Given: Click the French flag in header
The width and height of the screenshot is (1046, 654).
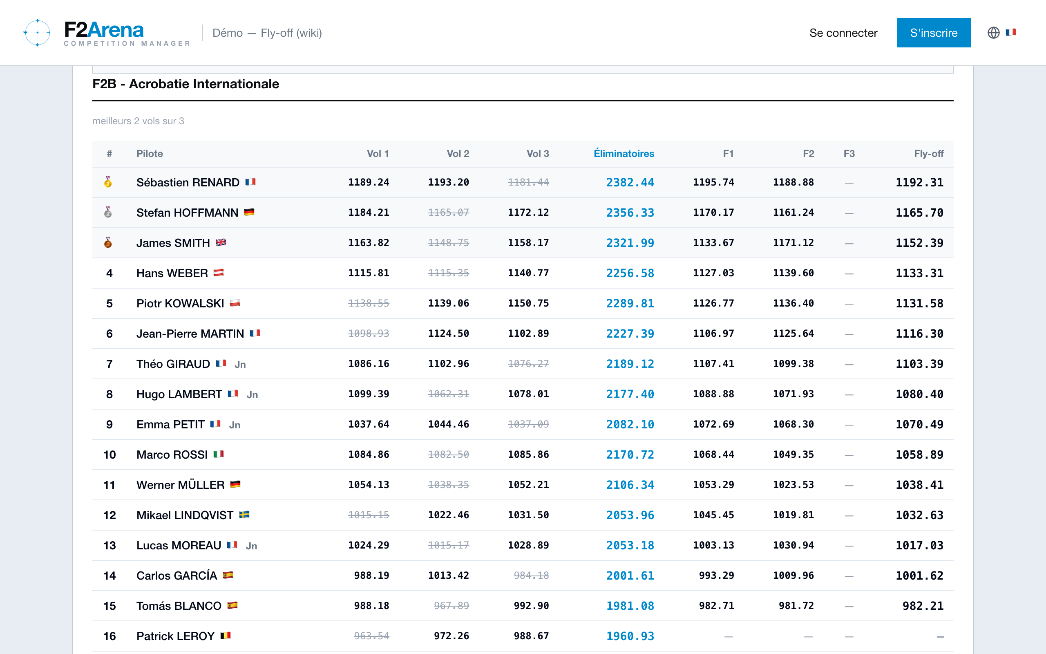Looking at the screenshot, I should tap(1011, 32).
